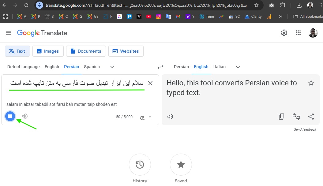
Task: Open the main hamburger menu
Action: point(9,33)
